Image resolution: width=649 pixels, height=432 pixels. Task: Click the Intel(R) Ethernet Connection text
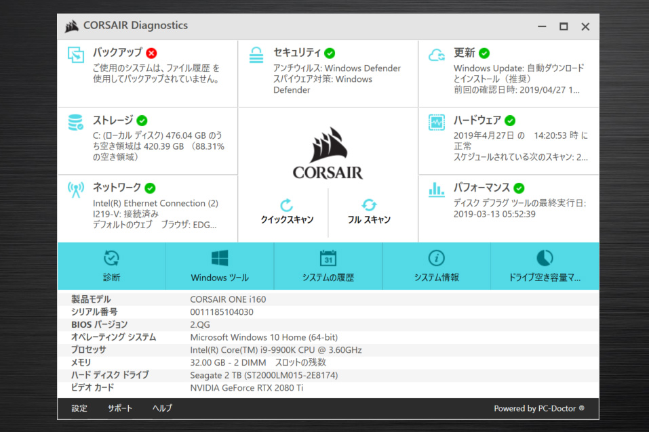[155, 209]
